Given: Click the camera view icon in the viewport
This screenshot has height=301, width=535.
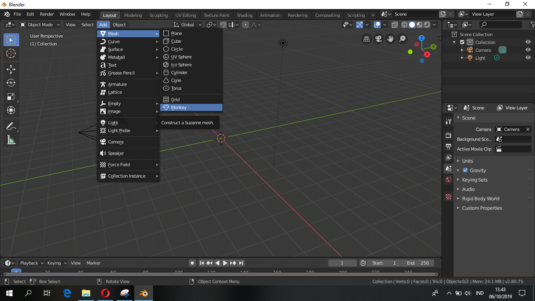Looking at the screenshot, I should pyautogui.click(x=378, y=39).
